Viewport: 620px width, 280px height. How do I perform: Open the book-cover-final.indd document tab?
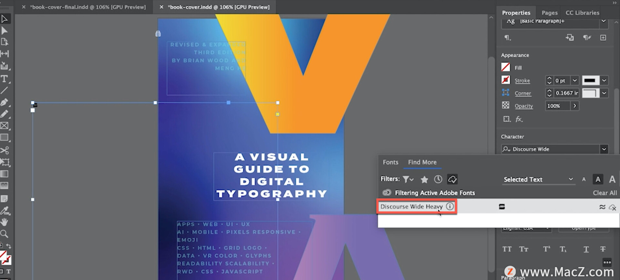88,7
